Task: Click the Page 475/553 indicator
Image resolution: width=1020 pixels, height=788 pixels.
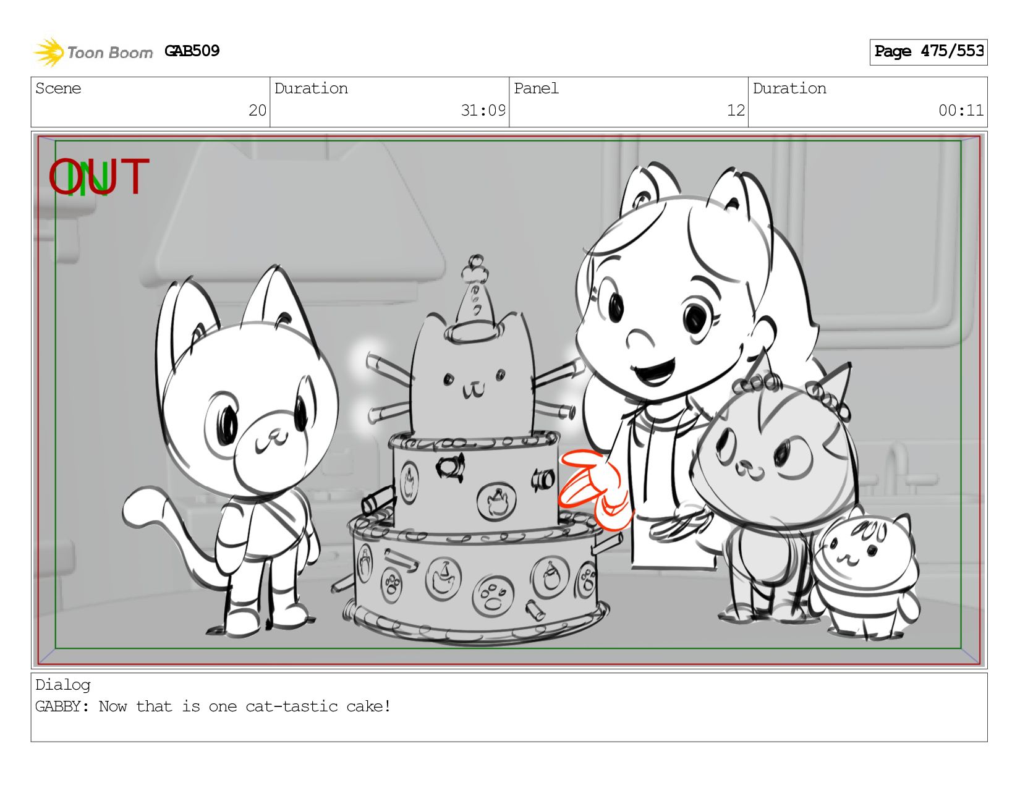Action: pos(929,52)
